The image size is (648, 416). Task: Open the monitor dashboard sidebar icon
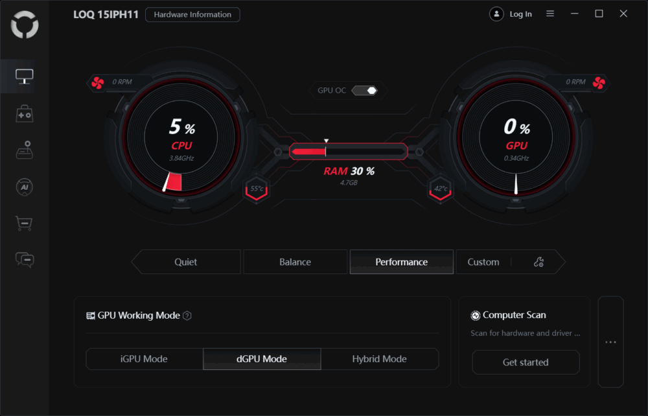[25, 76]
